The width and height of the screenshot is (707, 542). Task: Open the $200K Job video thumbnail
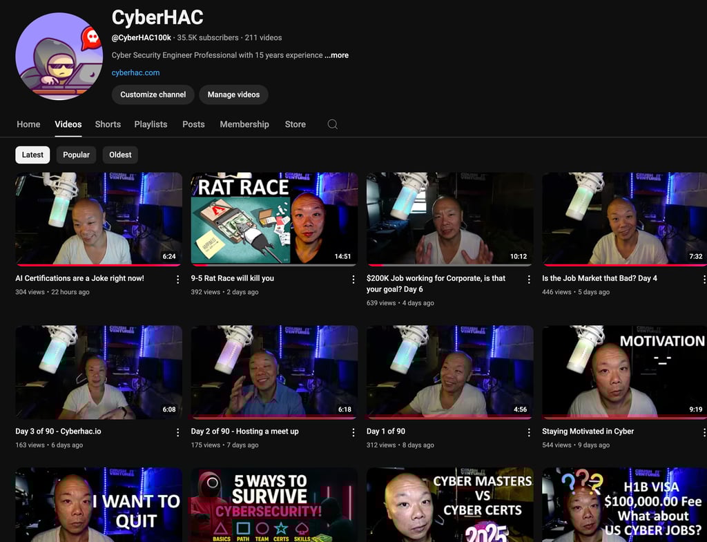pyautogui.click(x=449, y=219)
